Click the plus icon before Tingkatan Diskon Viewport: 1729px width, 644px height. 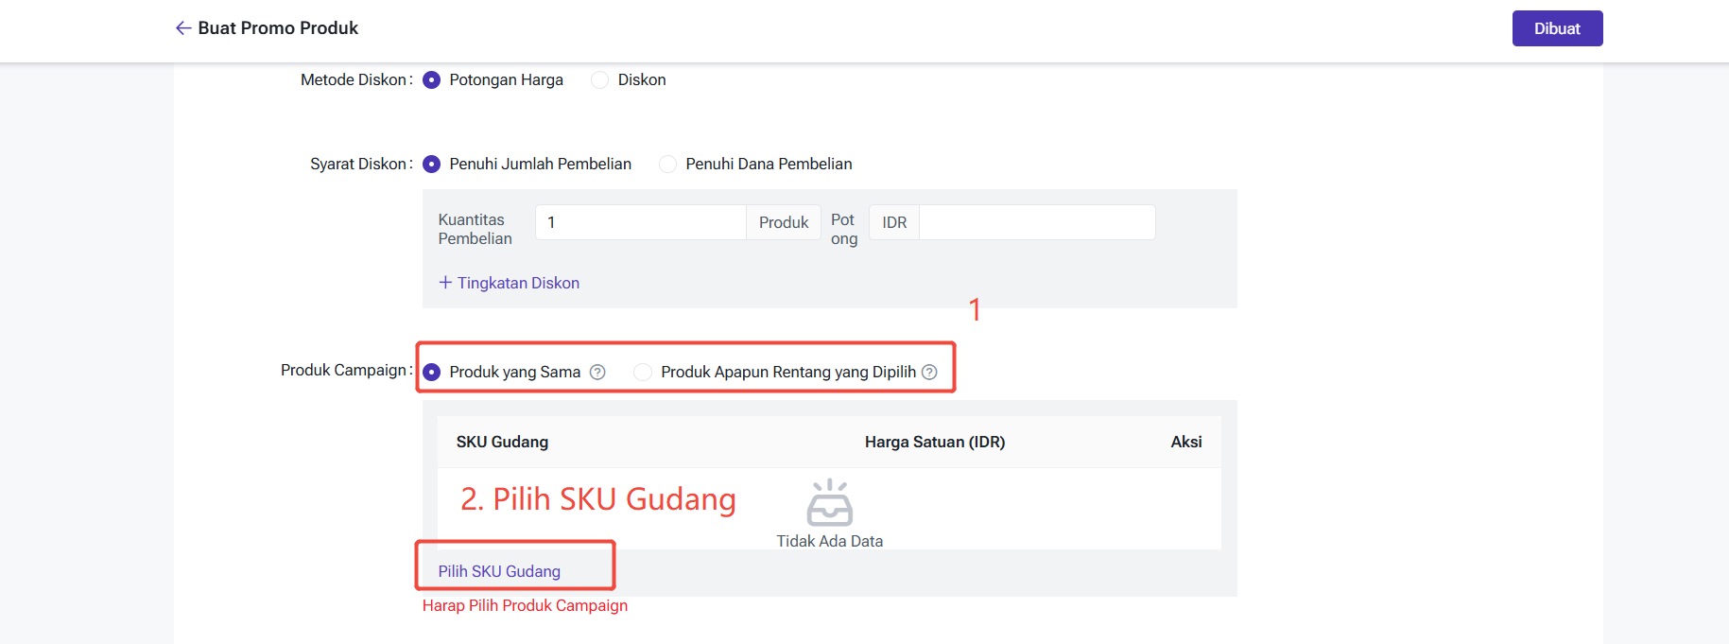[445, 283]
